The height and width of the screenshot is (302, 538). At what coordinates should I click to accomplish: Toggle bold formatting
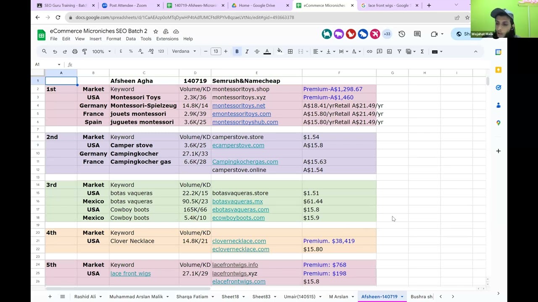237,52
